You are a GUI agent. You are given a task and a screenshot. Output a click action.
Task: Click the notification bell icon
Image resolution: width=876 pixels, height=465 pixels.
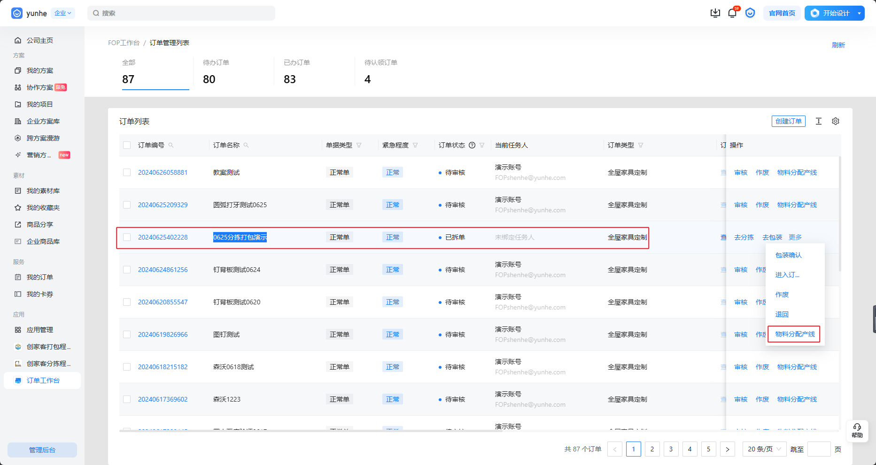(732, 13)
